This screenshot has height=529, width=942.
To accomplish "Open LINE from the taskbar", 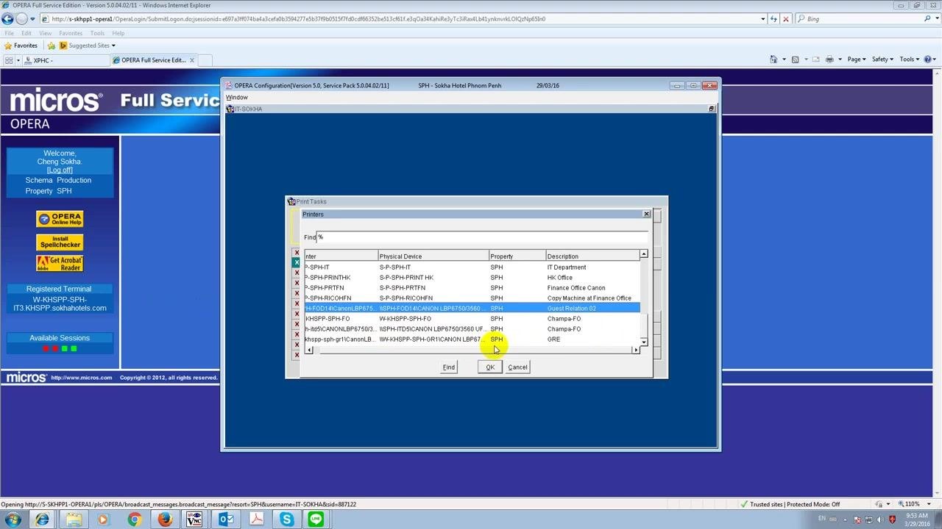I will (316, 519).
